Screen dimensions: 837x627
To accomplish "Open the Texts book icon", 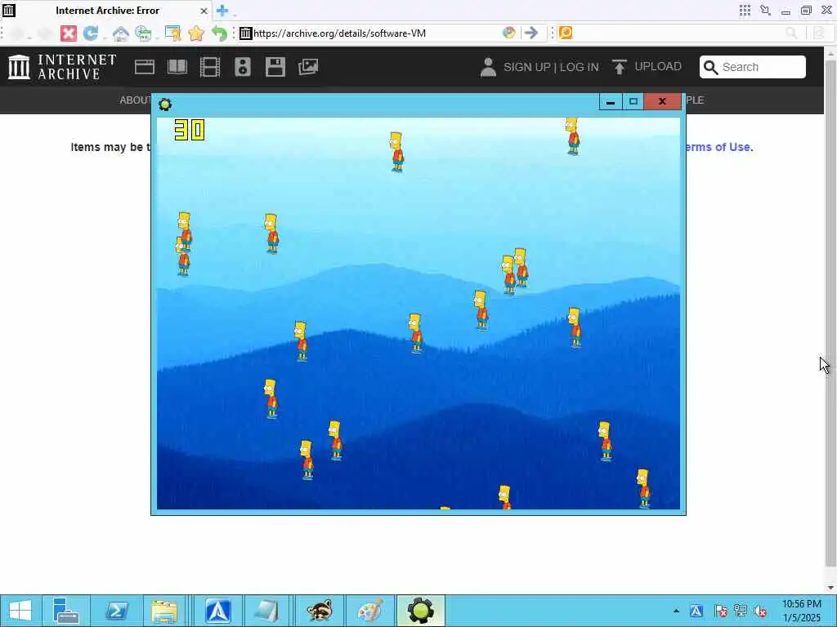I will coord(177,67).
